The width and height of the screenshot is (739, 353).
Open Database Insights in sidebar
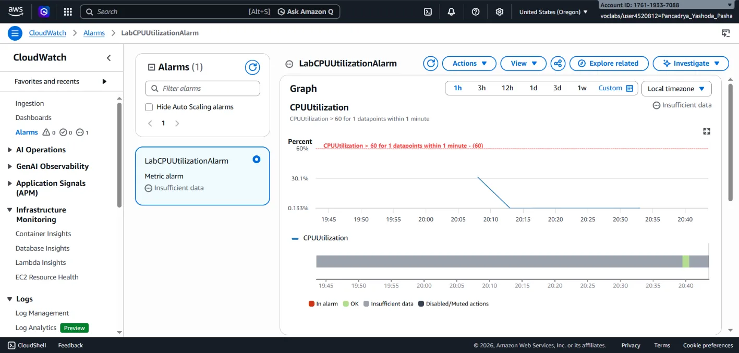point(42,249)
